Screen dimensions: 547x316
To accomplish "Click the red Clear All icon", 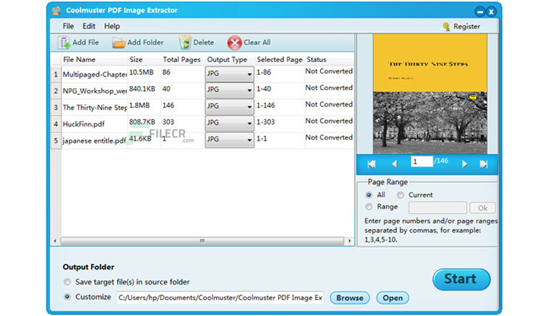I will coord(234,43).
